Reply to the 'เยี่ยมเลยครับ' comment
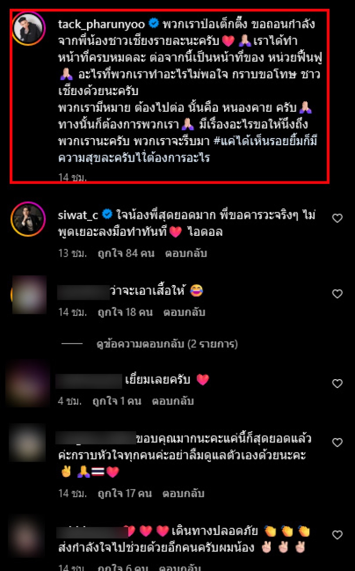355x571 pixels. tap(173, 401)
